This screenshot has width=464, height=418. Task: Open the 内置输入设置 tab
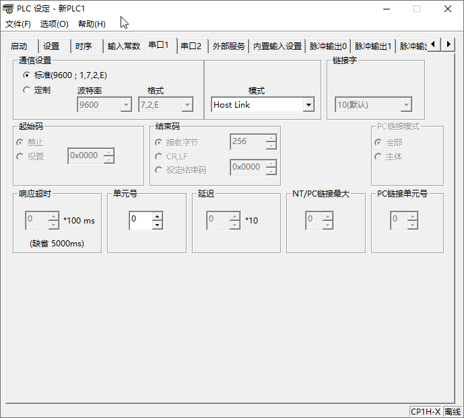[x=277, y=46]
